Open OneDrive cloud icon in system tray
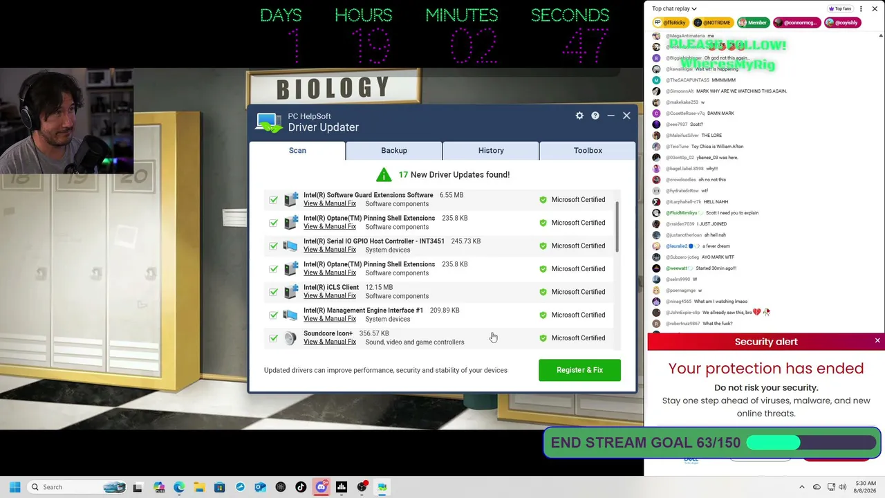Image resolution: width=885 pixels, height=498 pixels. click(817, 487)
